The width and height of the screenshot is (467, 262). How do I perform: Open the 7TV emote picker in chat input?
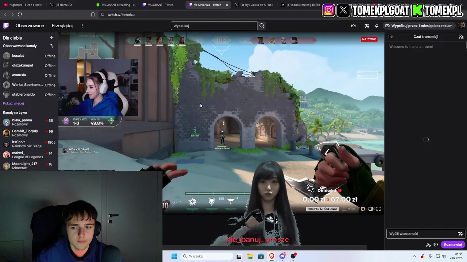tap(460, 234)
